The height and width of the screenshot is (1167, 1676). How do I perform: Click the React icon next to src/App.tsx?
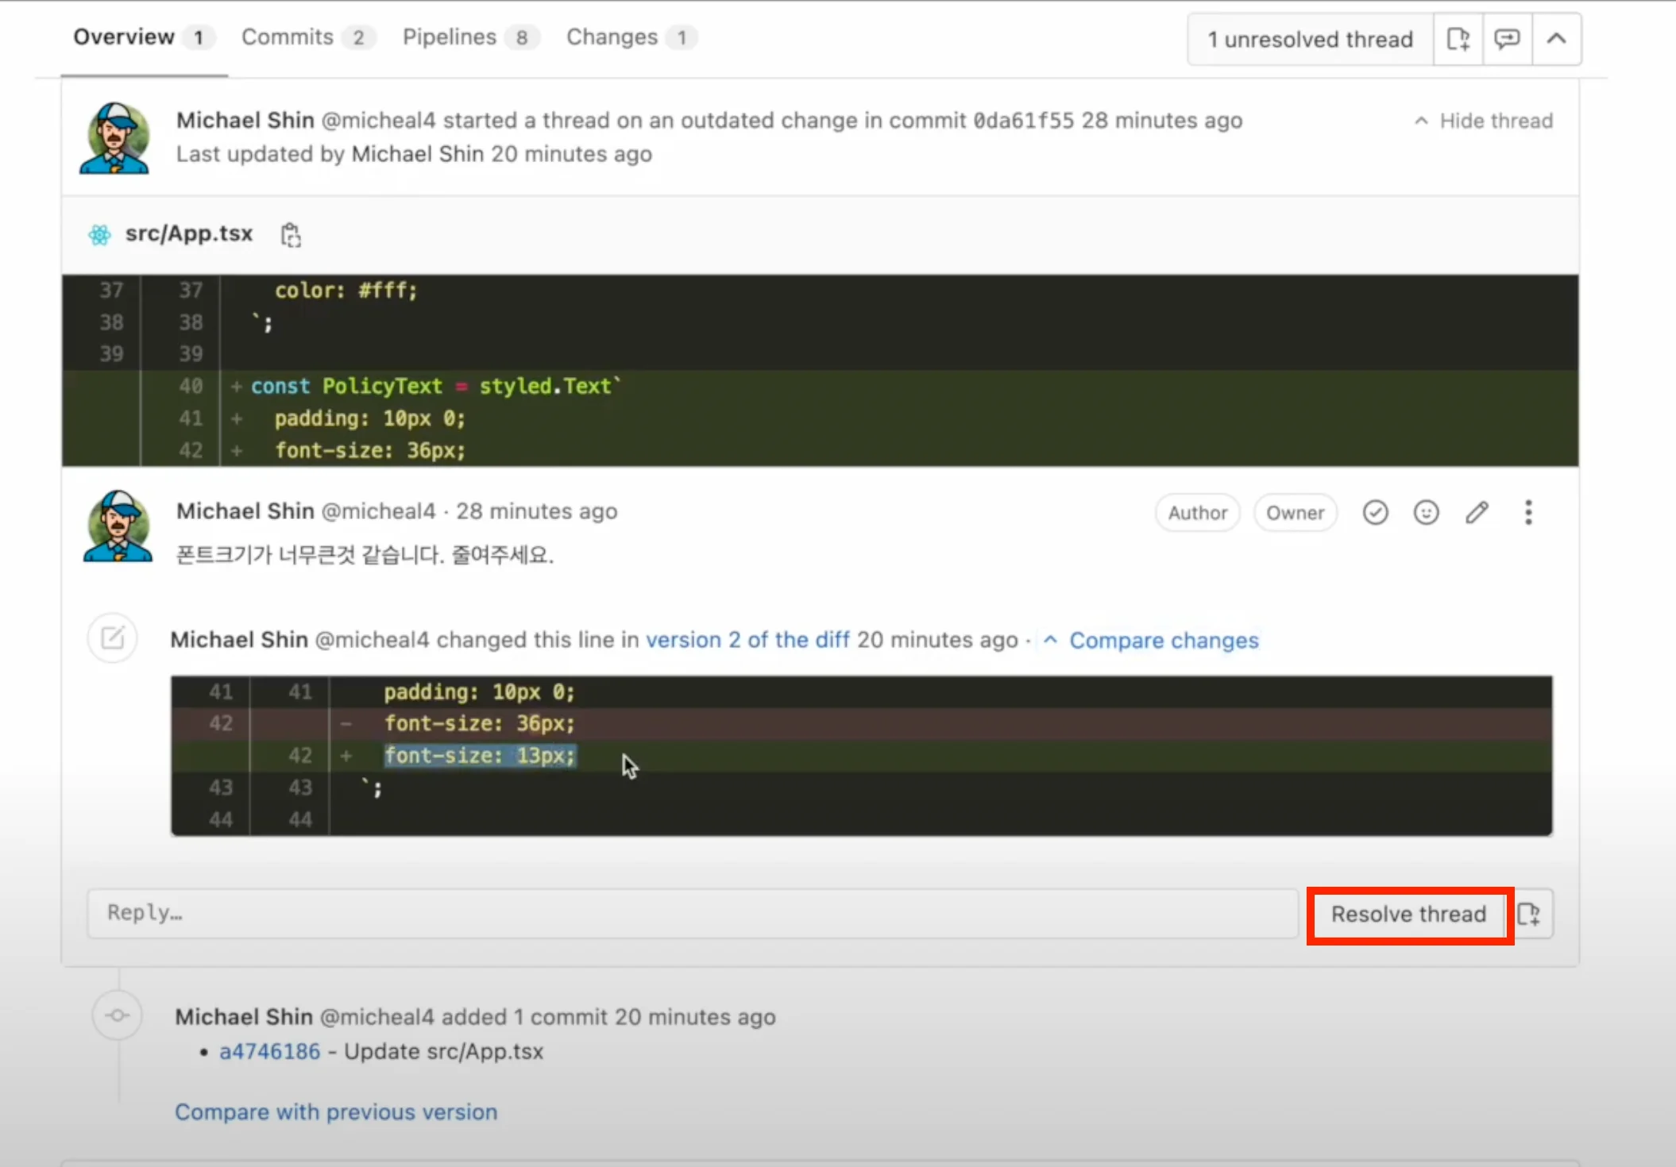click(x=100, y=235)
